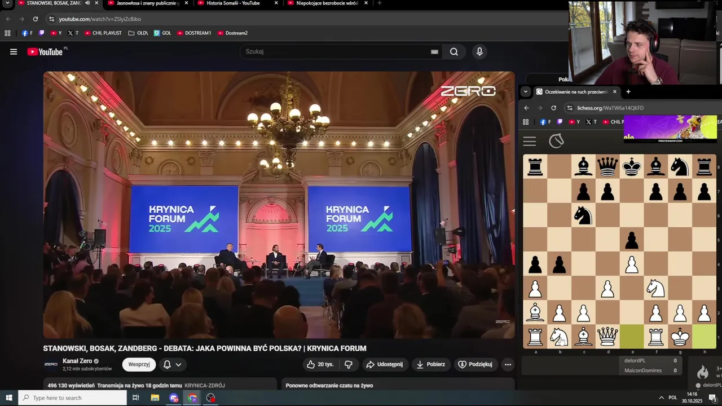Click Windows taskbar search box

[72, 398]
